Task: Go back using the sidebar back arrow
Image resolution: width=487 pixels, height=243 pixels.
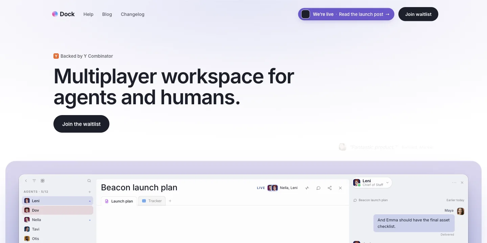Action: (26, 181)
